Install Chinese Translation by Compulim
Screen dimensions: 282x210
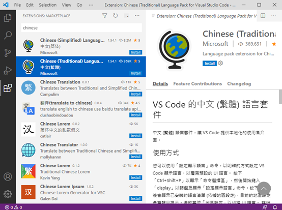(x=135, y=94)
